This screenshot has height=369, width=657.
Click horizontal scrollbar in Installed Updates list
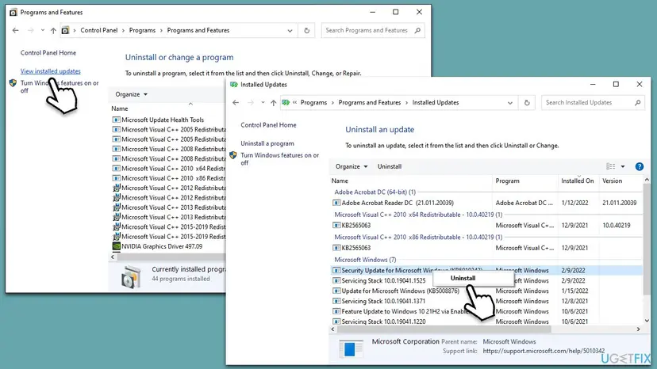coord(444,329)
